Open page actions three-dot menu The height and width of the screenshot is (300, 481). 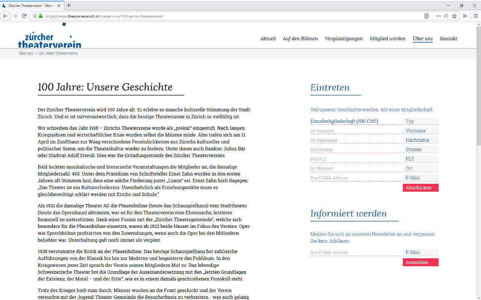coord(438,16)
